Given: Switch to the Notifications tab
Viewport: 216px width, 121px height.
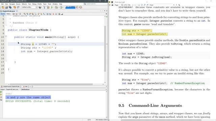Looking at the screenshot, I should click(x=25, y=89).
